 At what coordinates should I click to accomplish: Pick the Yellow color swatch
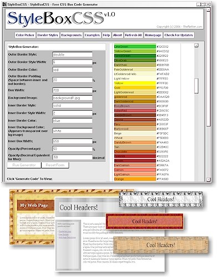[135, 83]
